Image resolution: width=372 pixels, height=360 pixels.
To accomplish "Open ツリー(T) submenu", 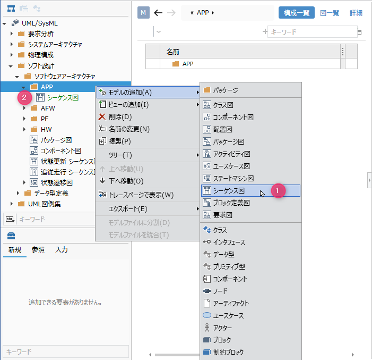I will click(x=148, y=155).
